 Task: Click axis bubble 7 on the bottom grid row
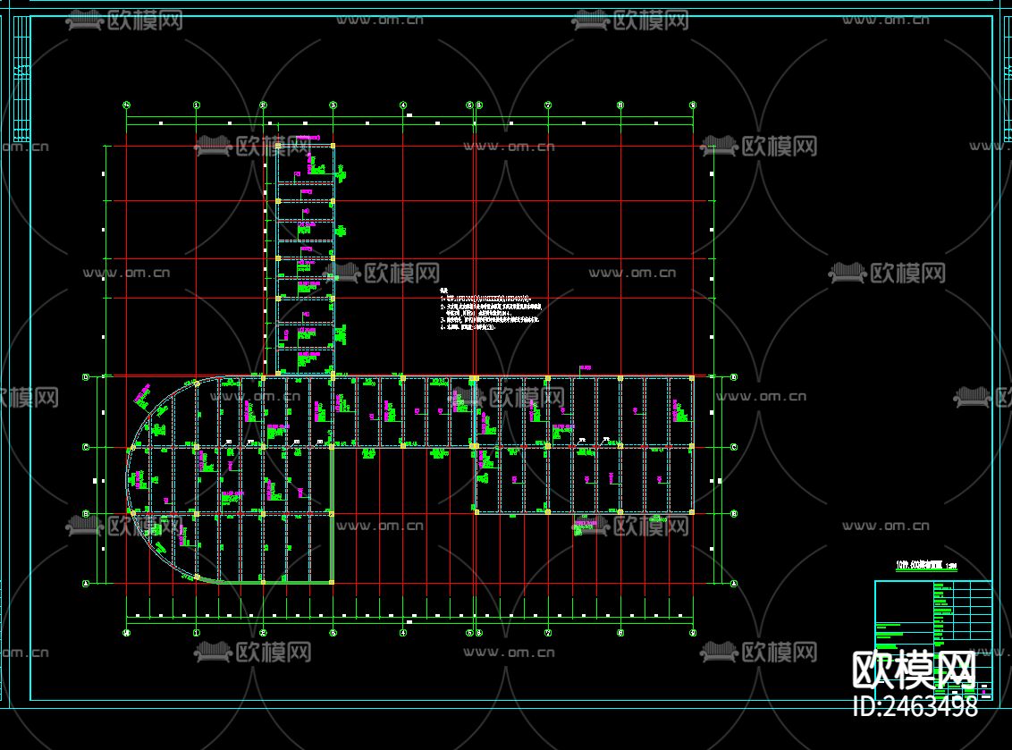(x=548, y=633)
